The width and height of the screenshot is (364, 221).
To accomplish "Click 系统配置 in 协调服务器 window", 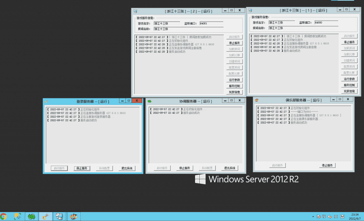I will click(x=207, y=168).
